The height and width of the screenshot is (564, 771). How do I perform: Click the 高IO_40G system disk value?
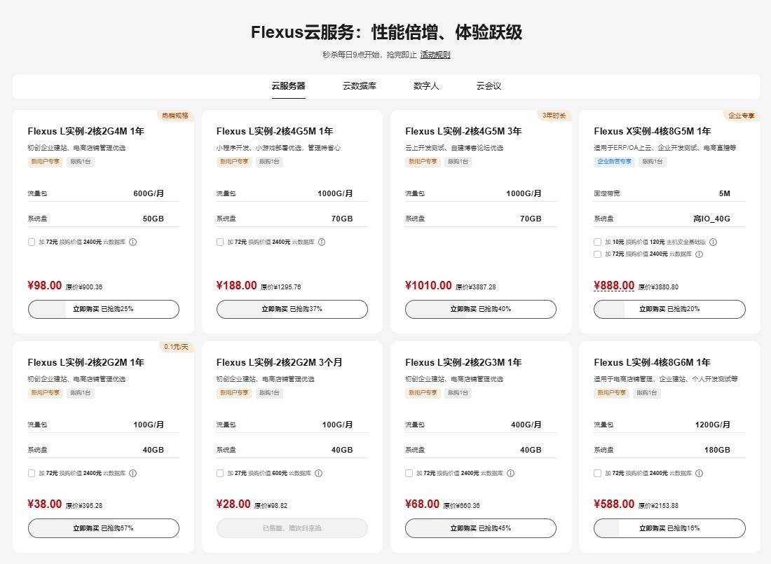point(711,219)
